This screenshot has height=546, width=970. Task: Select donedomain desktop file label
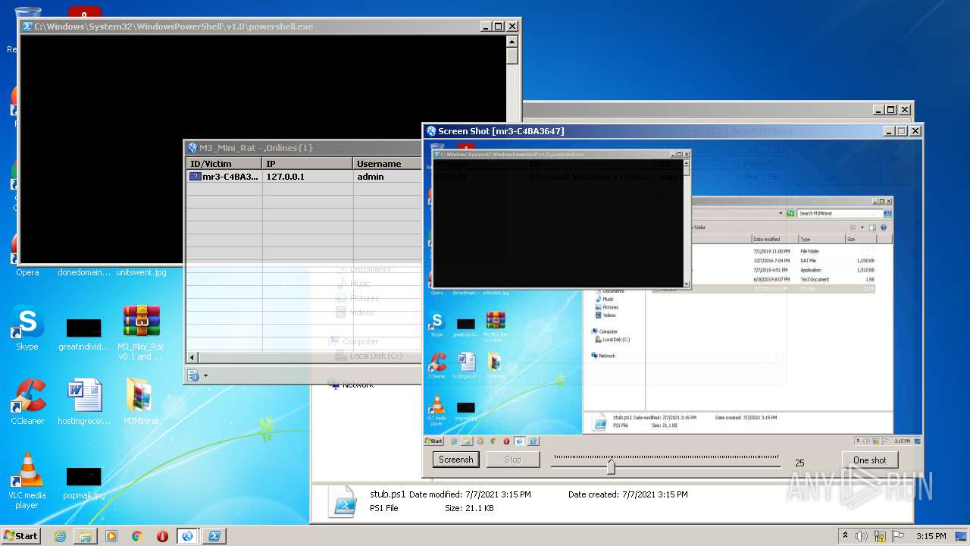click(x=84, y=272)
